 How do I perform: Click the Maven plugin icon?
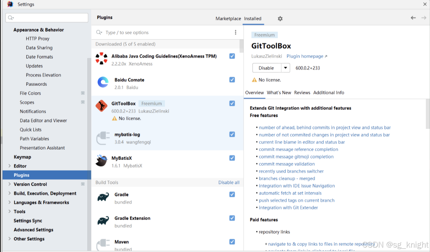(103, 245)
